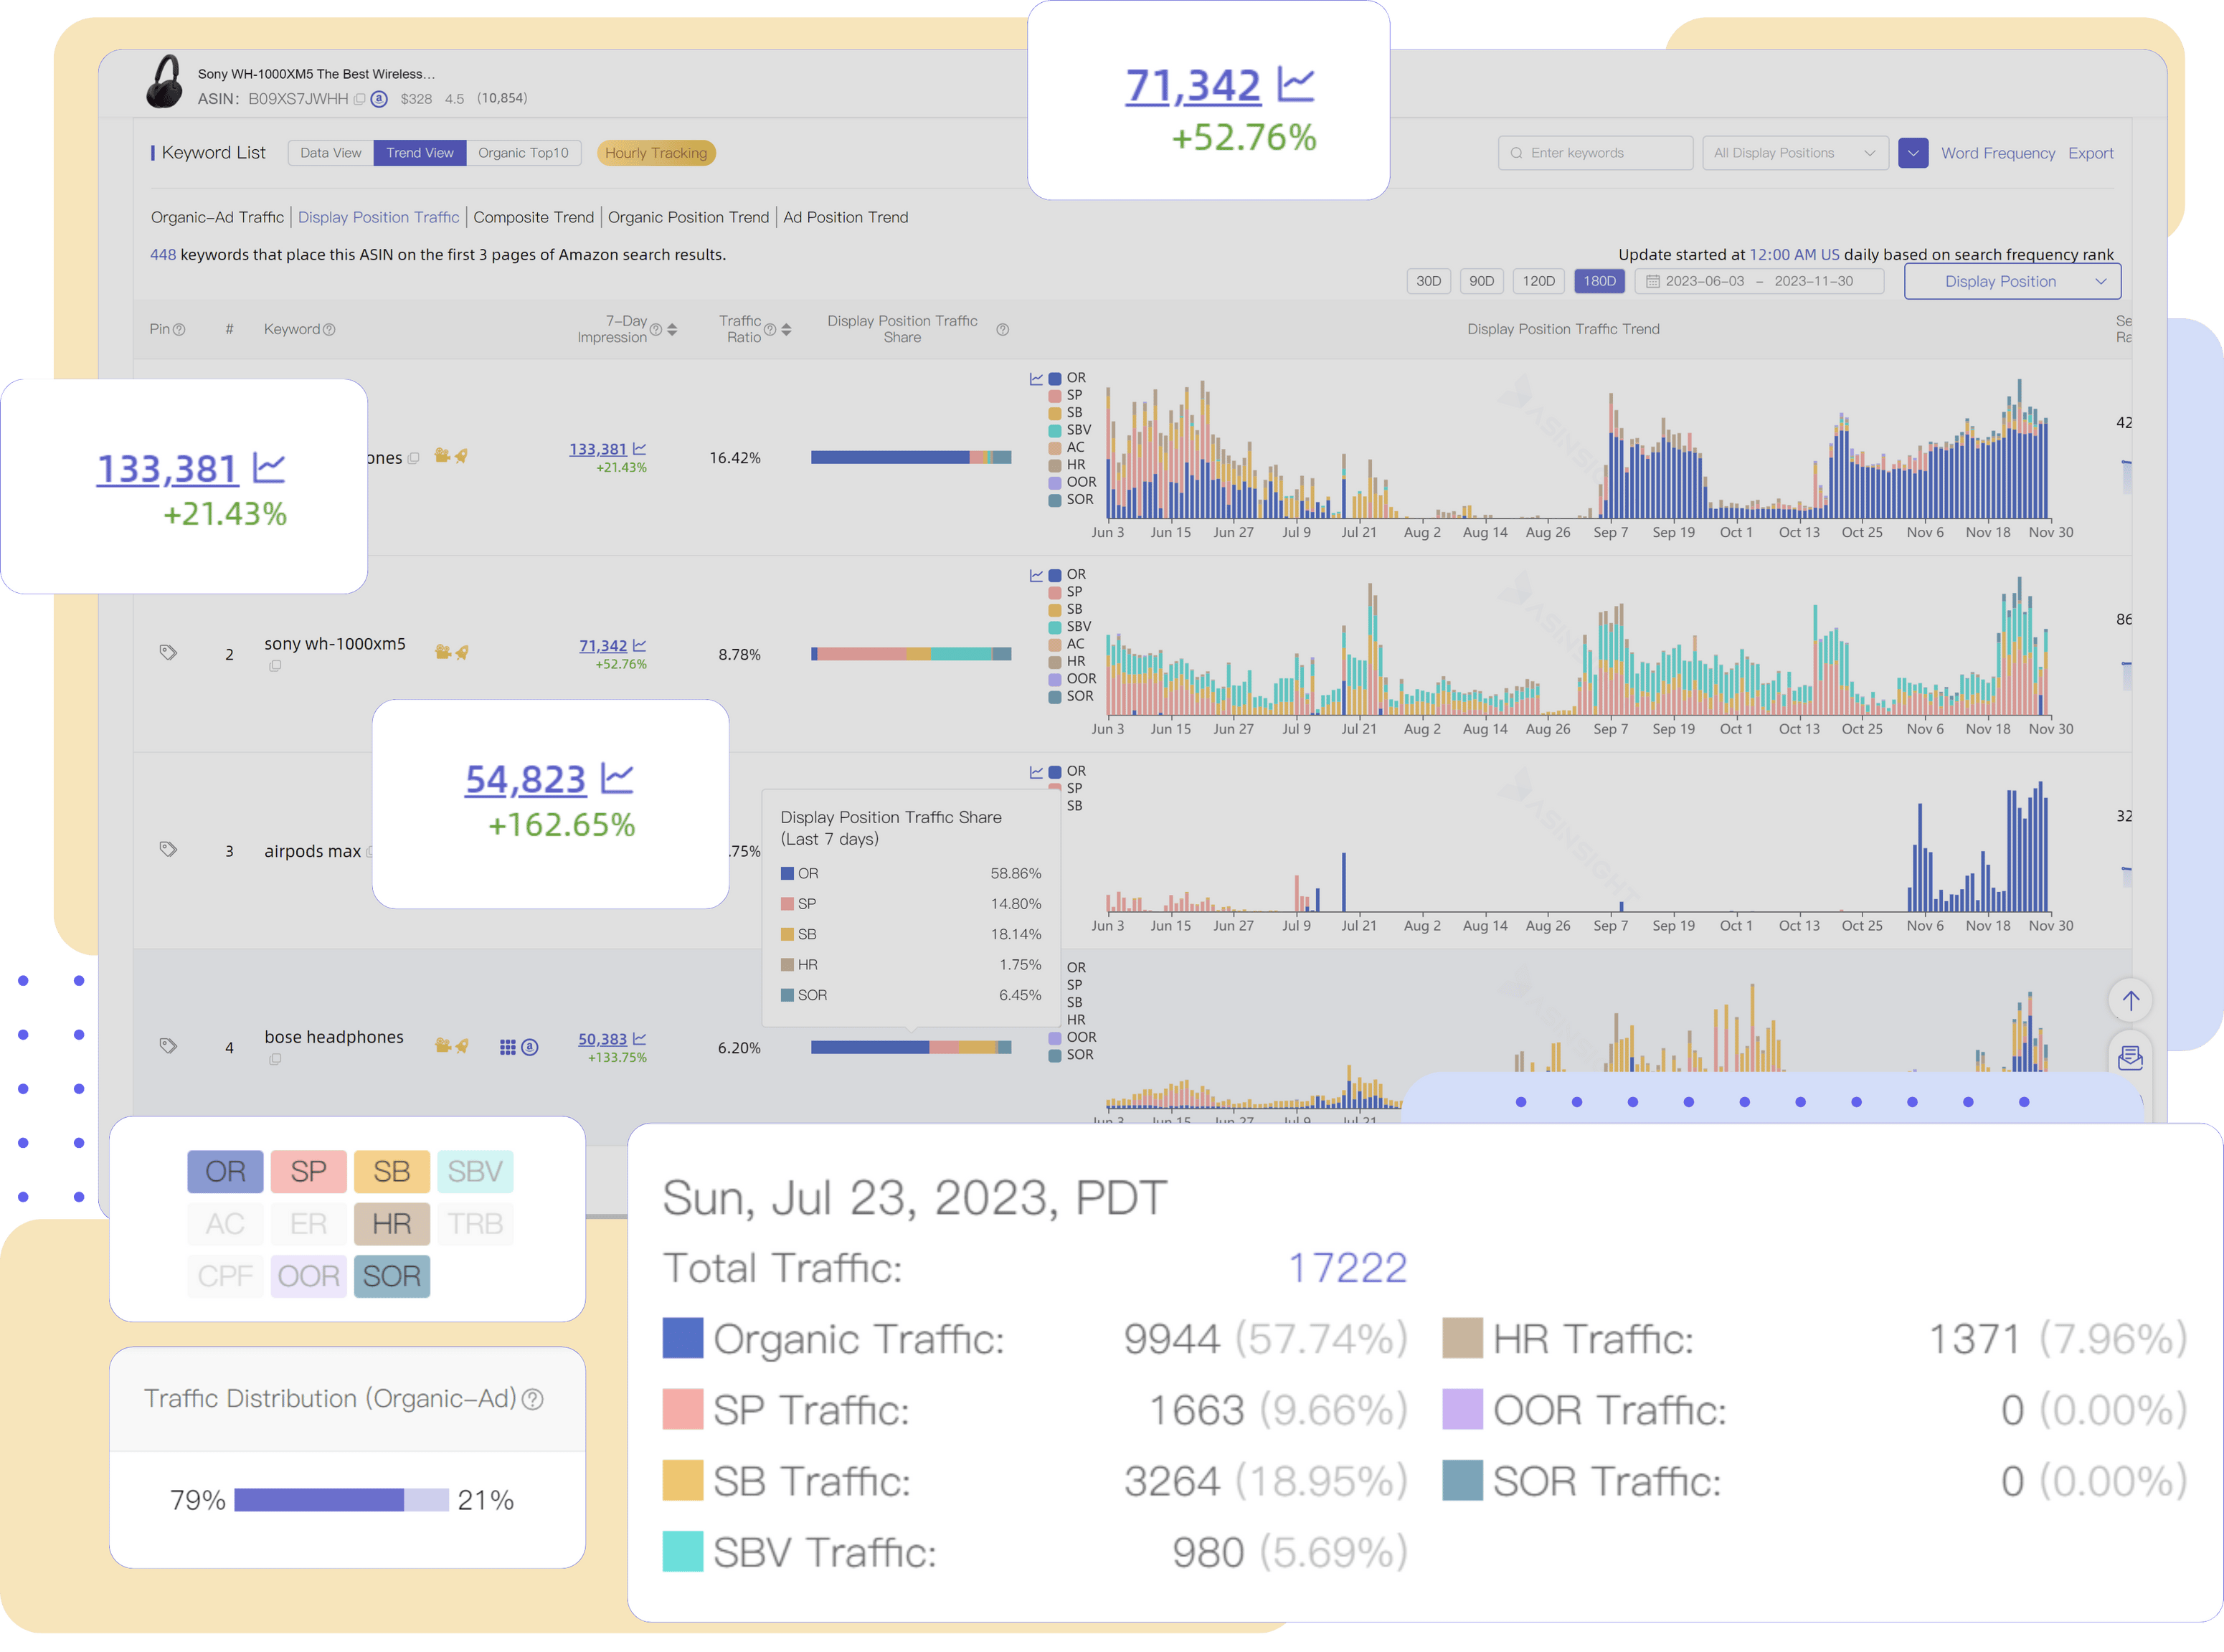
Task: Open the Display Position dropdown
Action: tap(2012, 281)
